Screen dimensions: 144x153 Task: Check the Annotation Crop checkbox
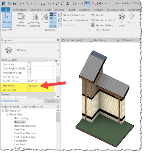(x=29, y=73)
